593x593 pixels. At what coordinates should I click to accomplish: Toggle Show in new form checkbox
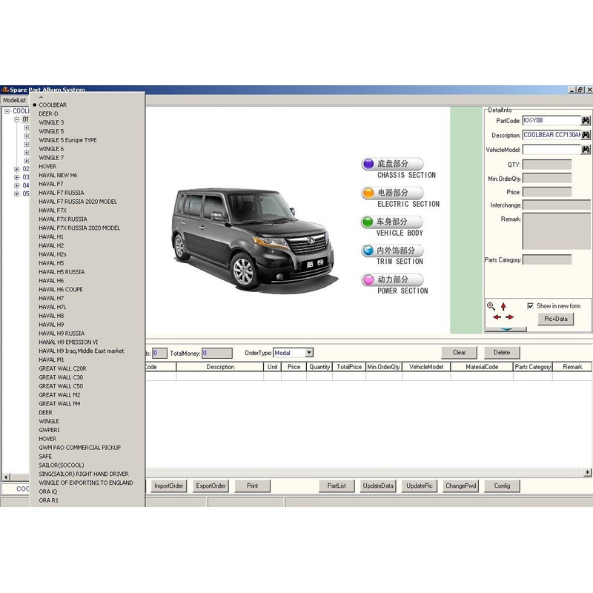pos(530,306)
